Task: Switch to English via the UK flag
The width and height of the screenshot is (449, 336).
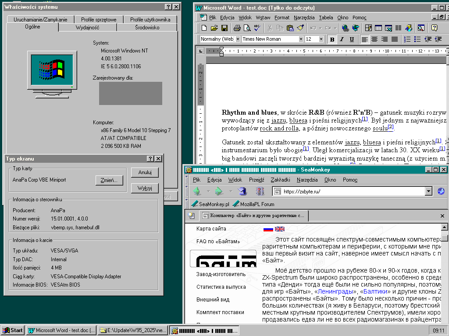Action: click(x=279, y=229)
